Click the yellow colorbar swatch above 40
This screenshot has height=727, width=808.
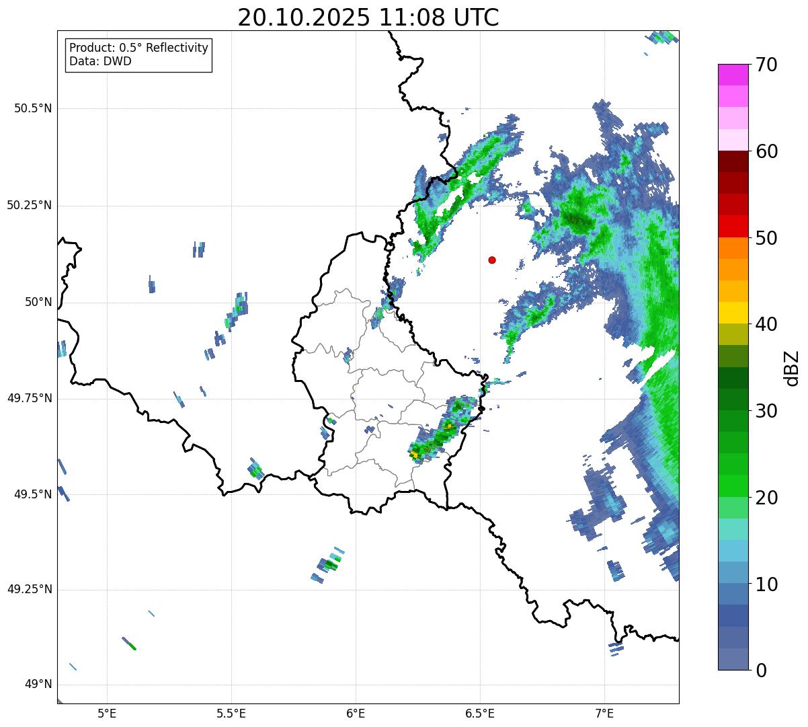733,313
